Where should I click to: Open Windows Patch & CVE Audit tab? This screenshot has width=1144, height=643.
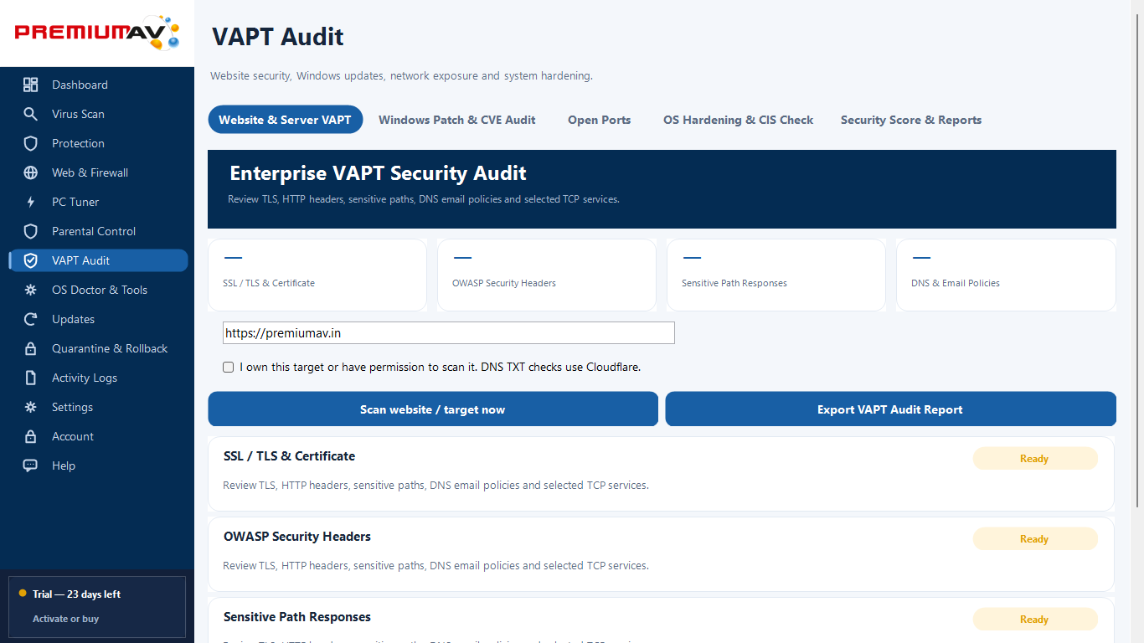pyautogui.click(x=457, y=120)
